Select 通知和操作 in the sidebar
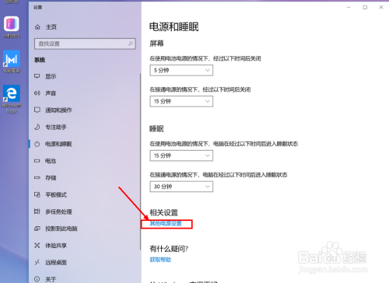 point(58,110)
